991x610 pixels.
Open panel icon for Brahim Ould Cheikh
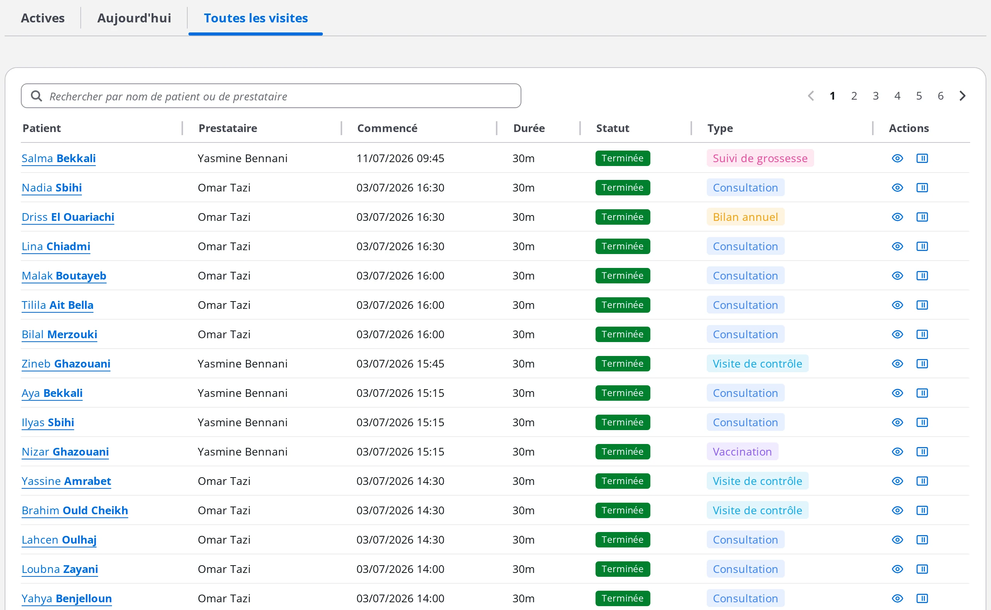tap(922, 510)
